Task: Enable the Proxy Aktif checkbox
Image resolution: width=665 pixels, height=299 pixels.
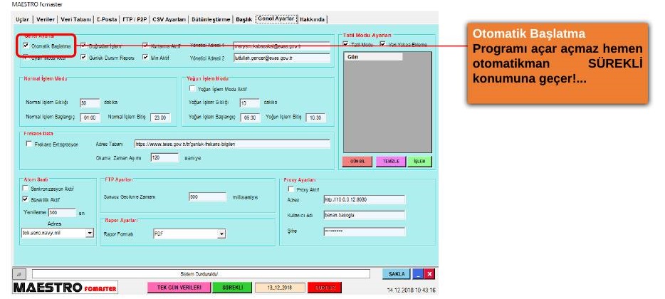Action: (291, 189)
